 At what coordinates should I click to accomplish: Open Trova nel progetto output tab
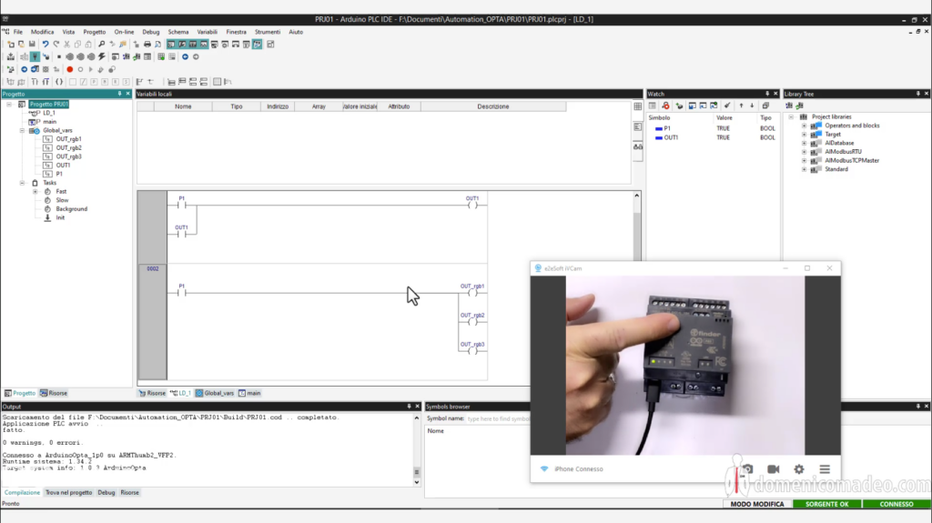[69, 493]
